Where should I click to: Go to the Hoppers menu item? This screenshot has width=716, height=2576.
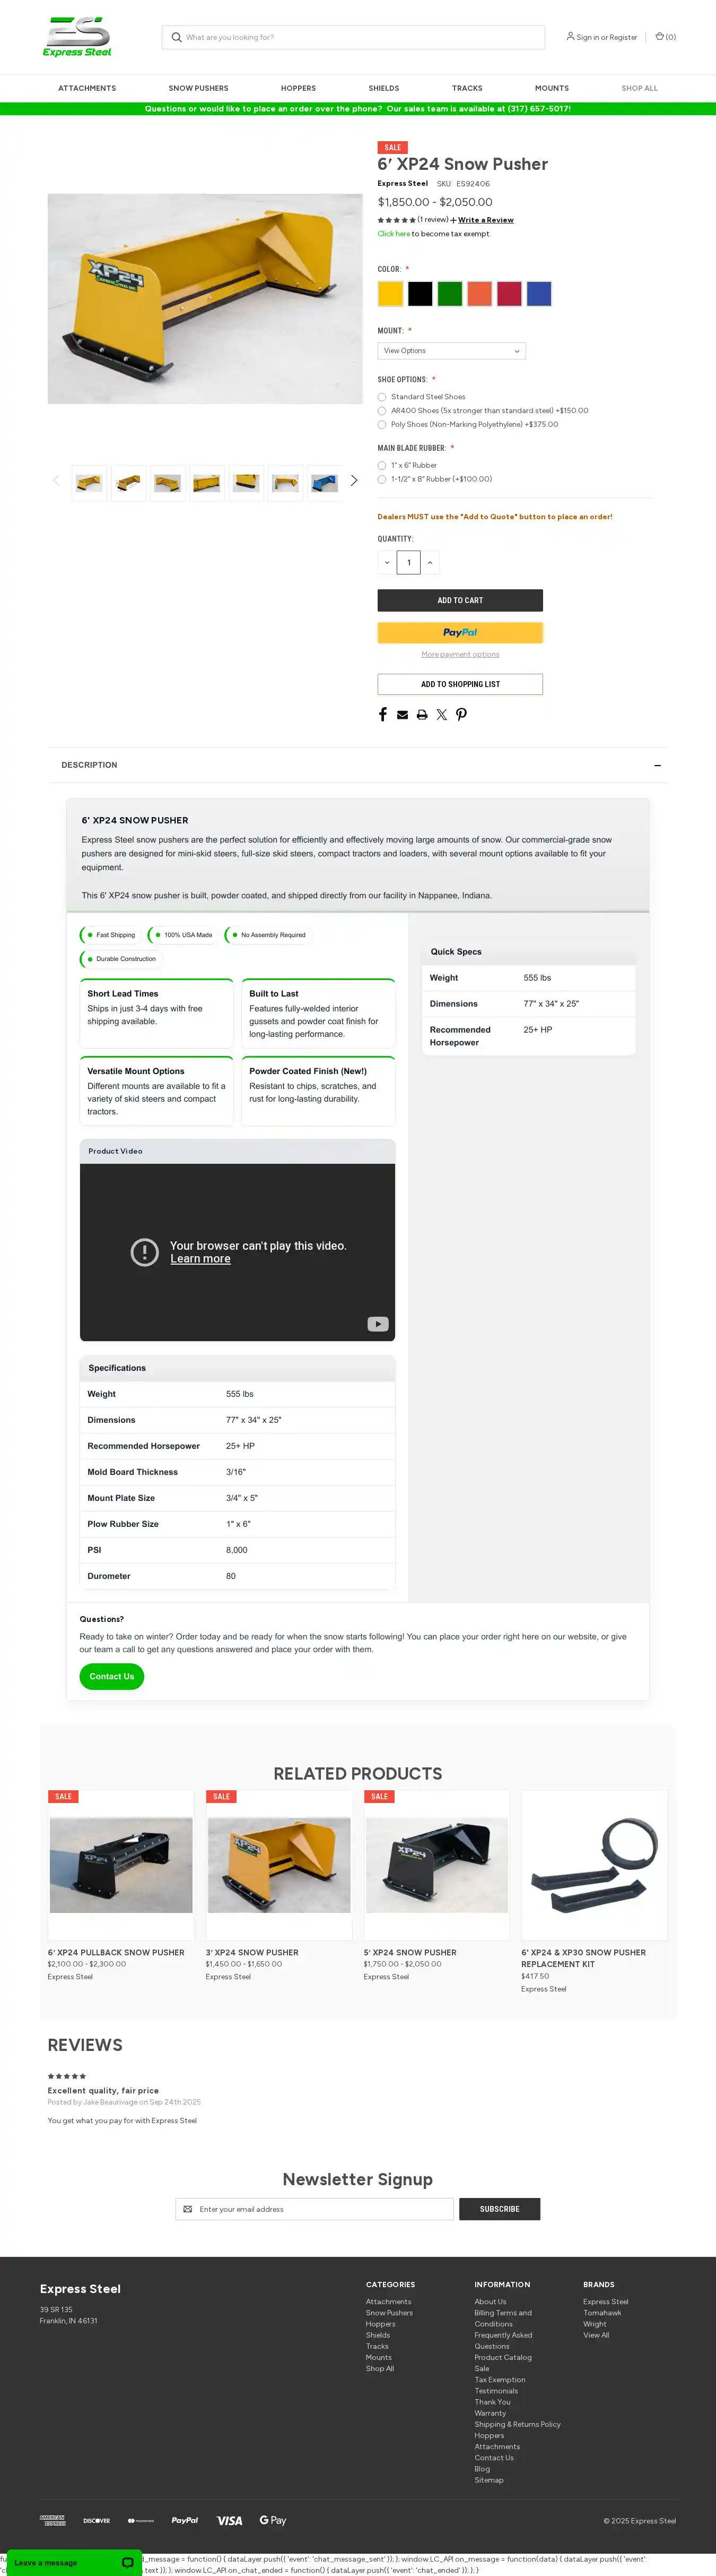tap(298, 89)
